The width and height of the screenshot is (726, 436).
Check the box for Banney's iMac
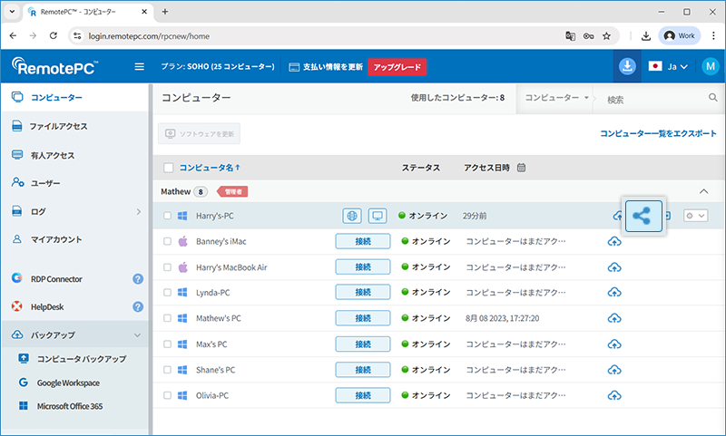tap(168, 241)
